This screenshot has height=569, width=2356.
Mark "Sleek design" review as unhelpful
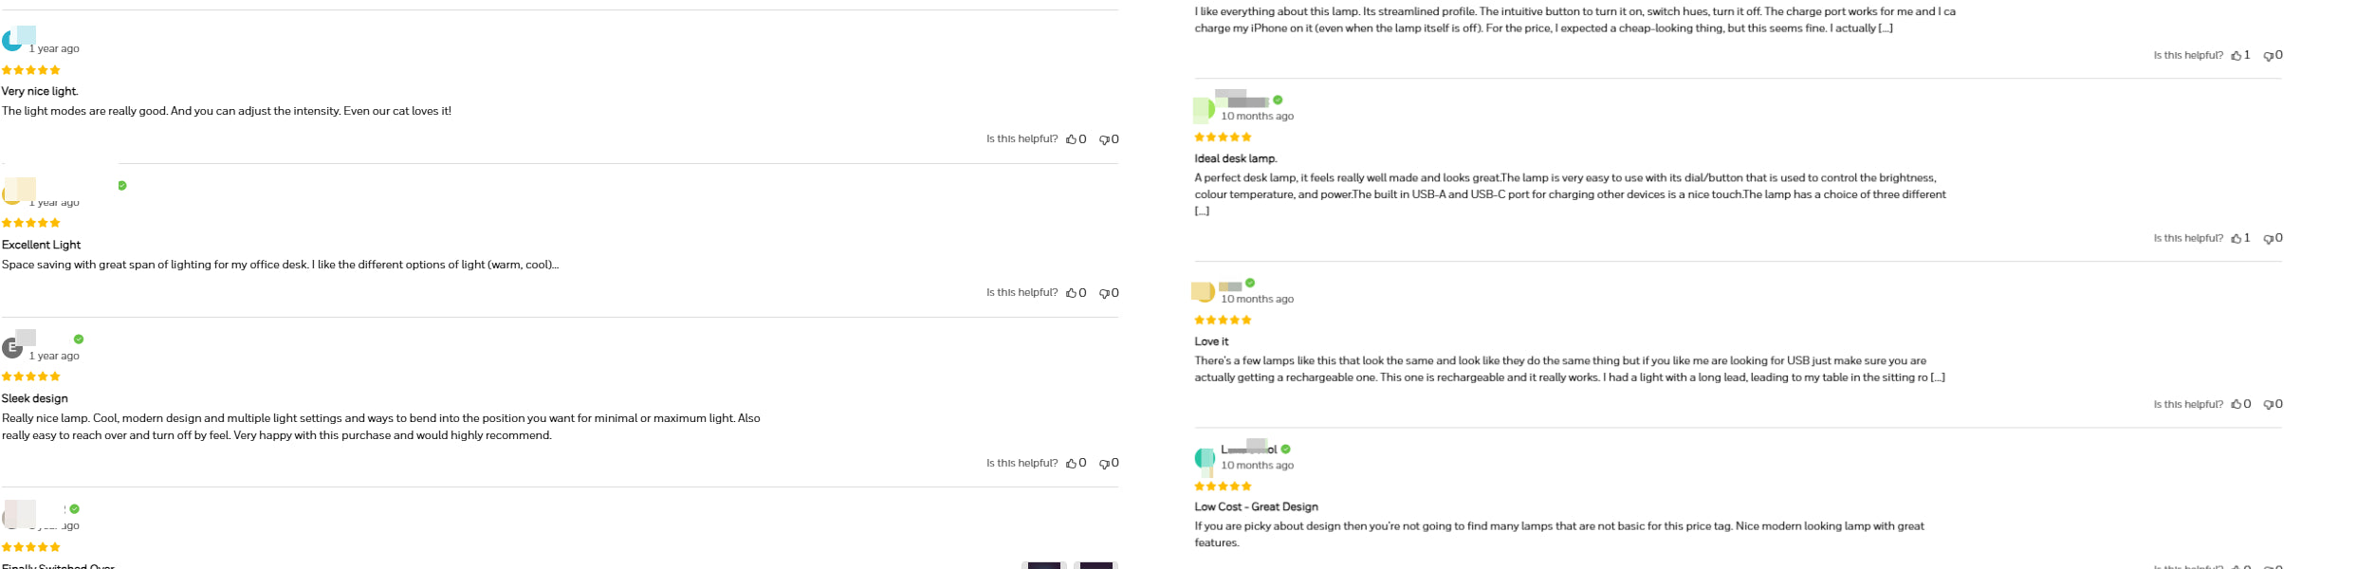point(1104,464)
